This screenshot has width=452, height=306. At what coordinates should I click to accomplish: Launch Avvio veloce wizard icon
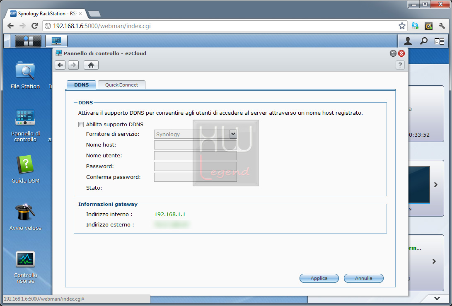coord(25,217)
